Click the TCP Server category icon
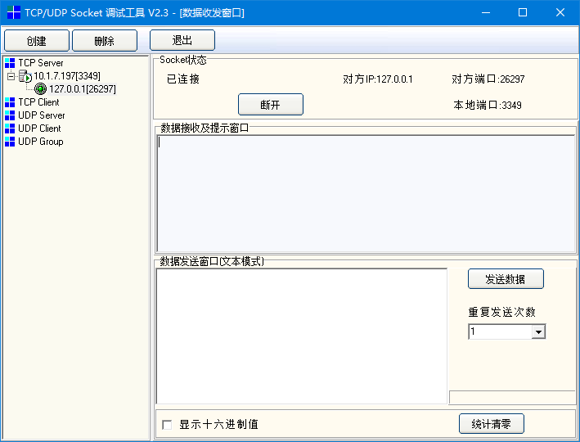Viewport: 580px width, 442px height. point(10,63)
